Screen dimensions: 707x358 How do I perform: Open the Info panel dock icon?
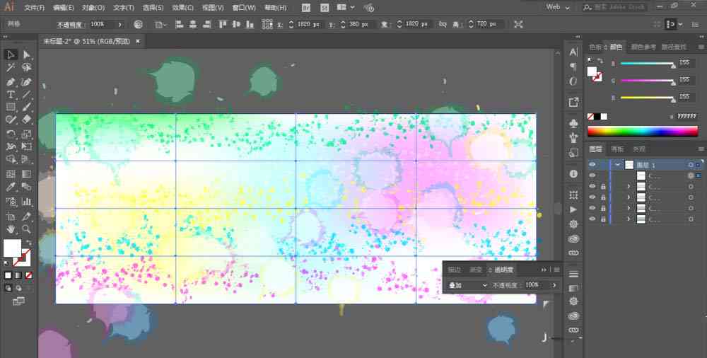[573, 174]
